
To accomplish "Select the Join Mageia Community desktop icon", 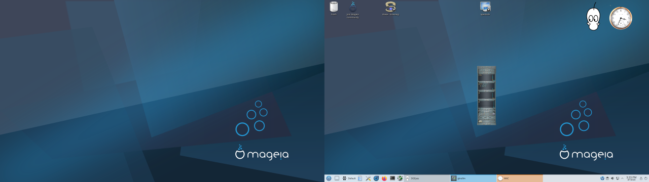I will [352, 10].
